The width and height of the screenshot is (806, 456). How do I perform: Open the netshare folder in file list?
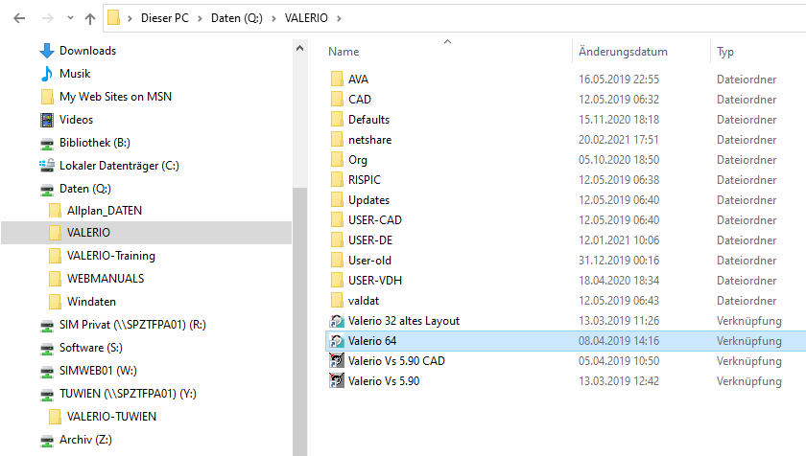tap(369, 140)
